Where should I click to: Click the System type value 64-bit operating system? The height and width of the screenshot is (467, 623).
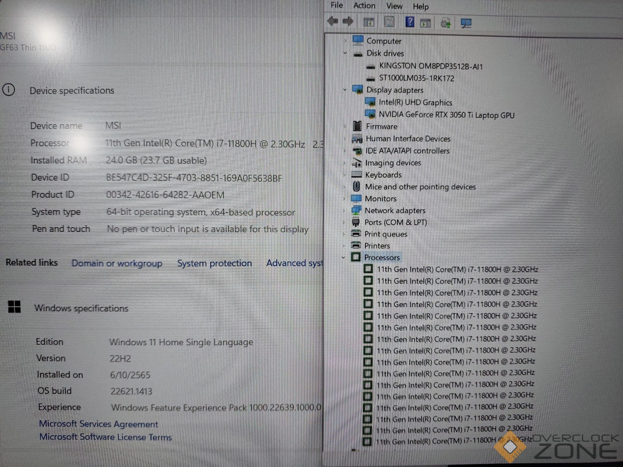tap(201, 212)
